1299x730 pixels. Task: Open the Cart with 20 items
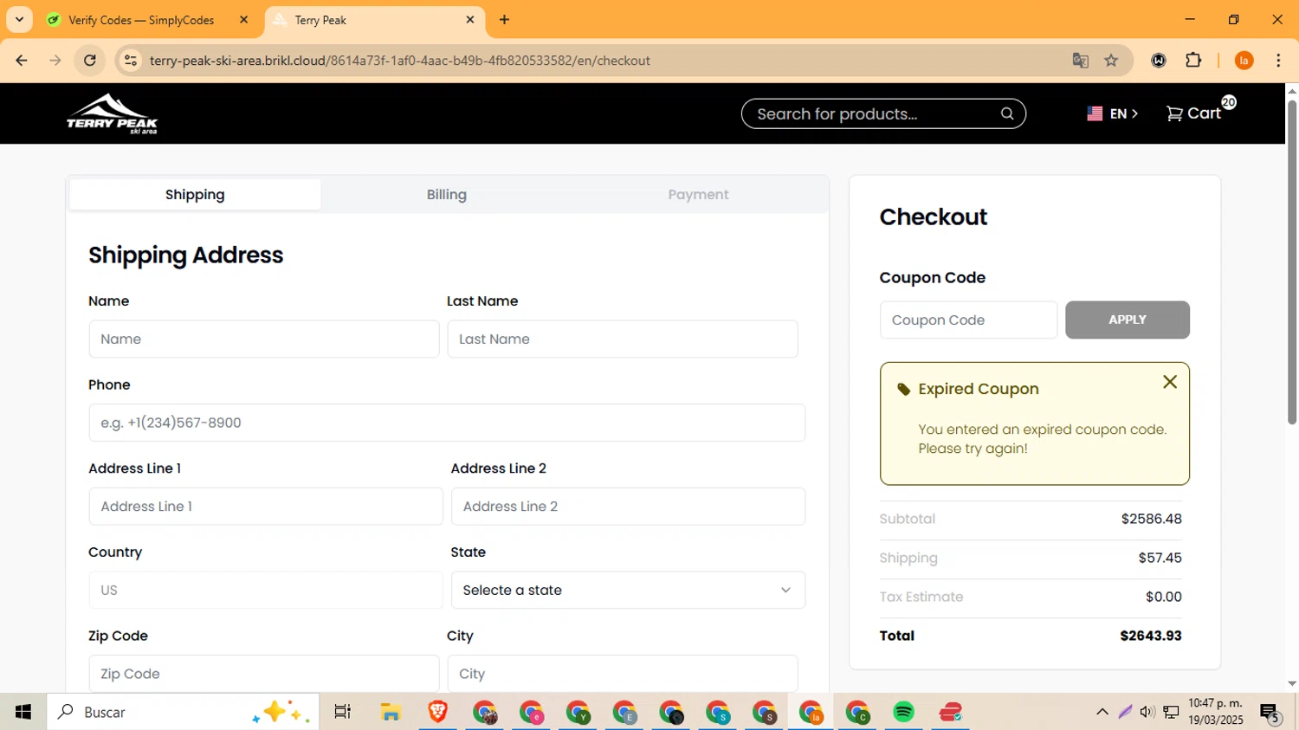tap(1200, 112)
